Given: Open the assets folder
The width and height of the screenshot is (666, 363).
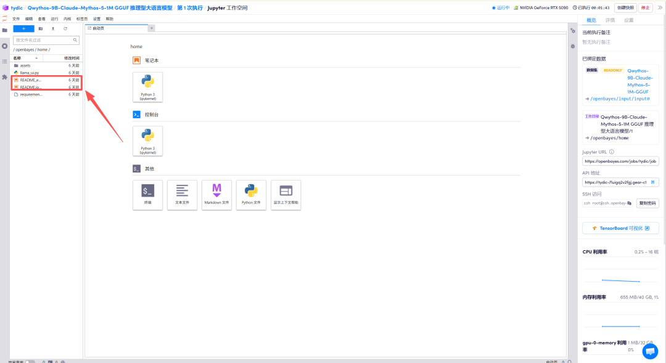Looking at the screenshot, I should 46,65.
